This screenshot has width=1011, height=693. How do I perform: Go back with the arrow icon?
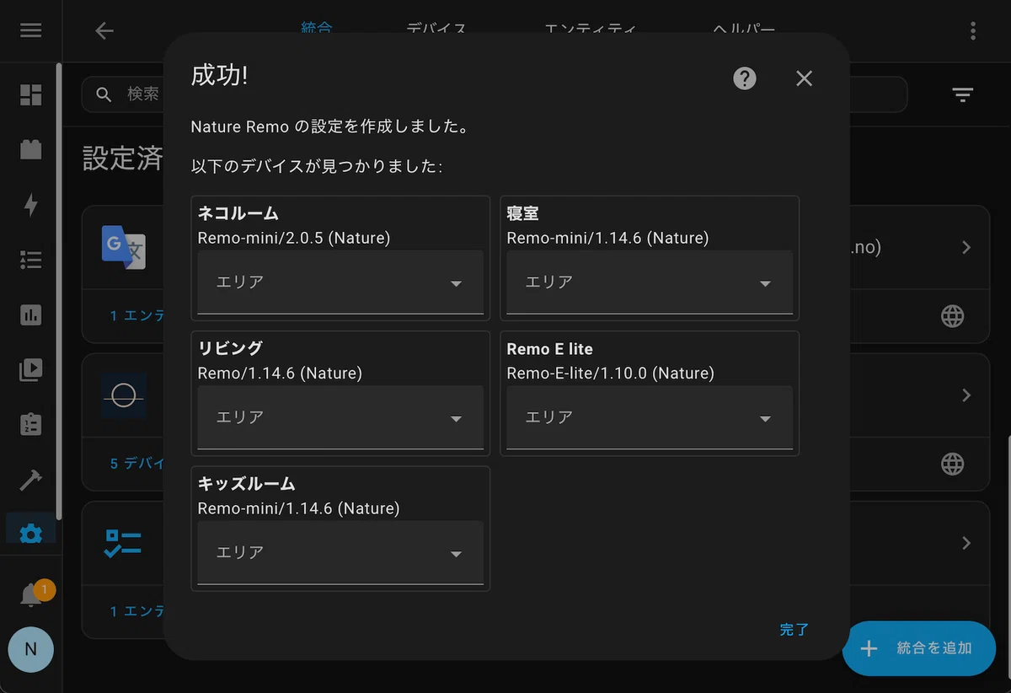coord(104,31)
